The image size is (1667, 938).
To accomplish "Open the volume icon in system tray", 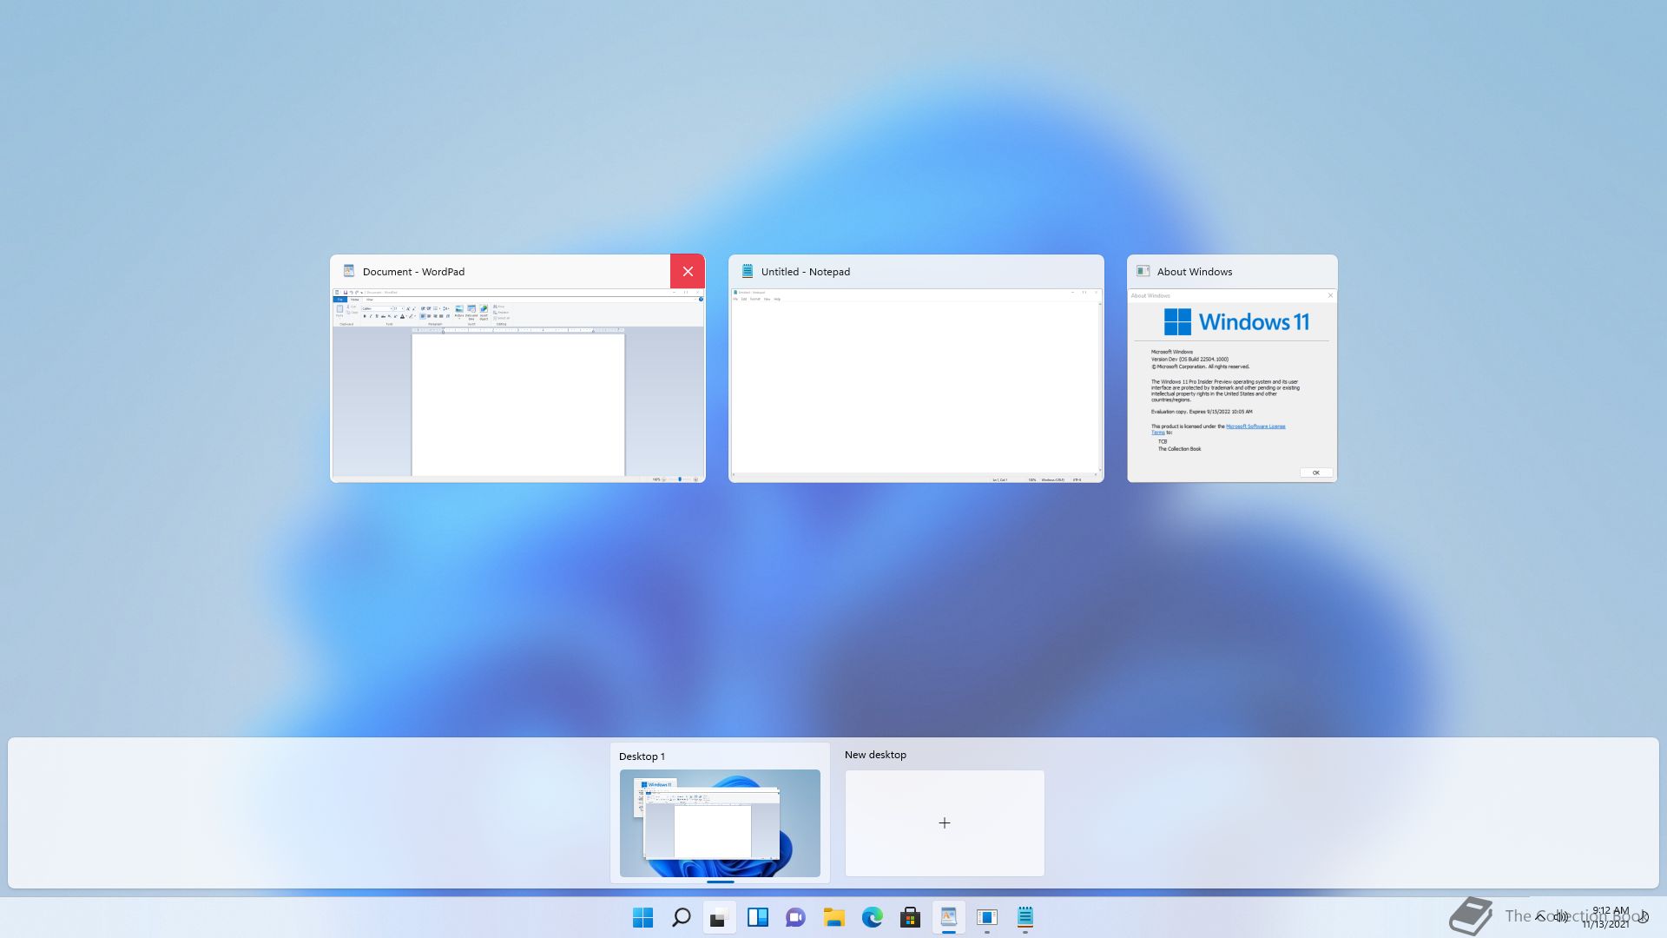I will [x=1562, y=917].
